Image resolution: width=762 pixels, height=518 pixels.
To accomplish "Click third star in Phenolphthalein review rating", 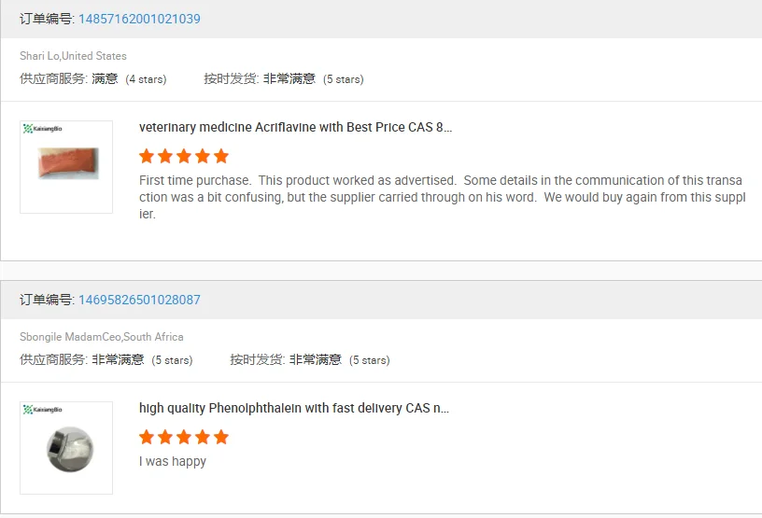I will pos(184,437).
